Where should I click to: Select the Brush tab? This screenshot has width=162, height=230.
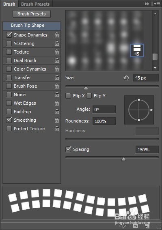(x=9, y=4)
